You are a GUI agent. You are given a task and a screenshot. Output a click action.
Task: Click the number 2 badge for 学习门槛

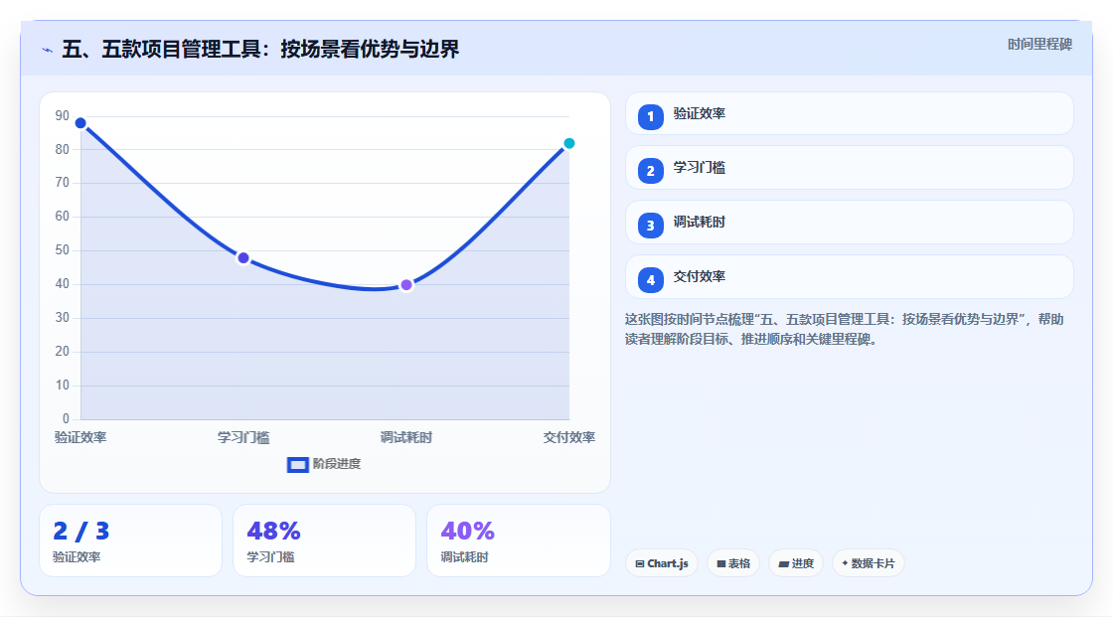click(650, 171)
